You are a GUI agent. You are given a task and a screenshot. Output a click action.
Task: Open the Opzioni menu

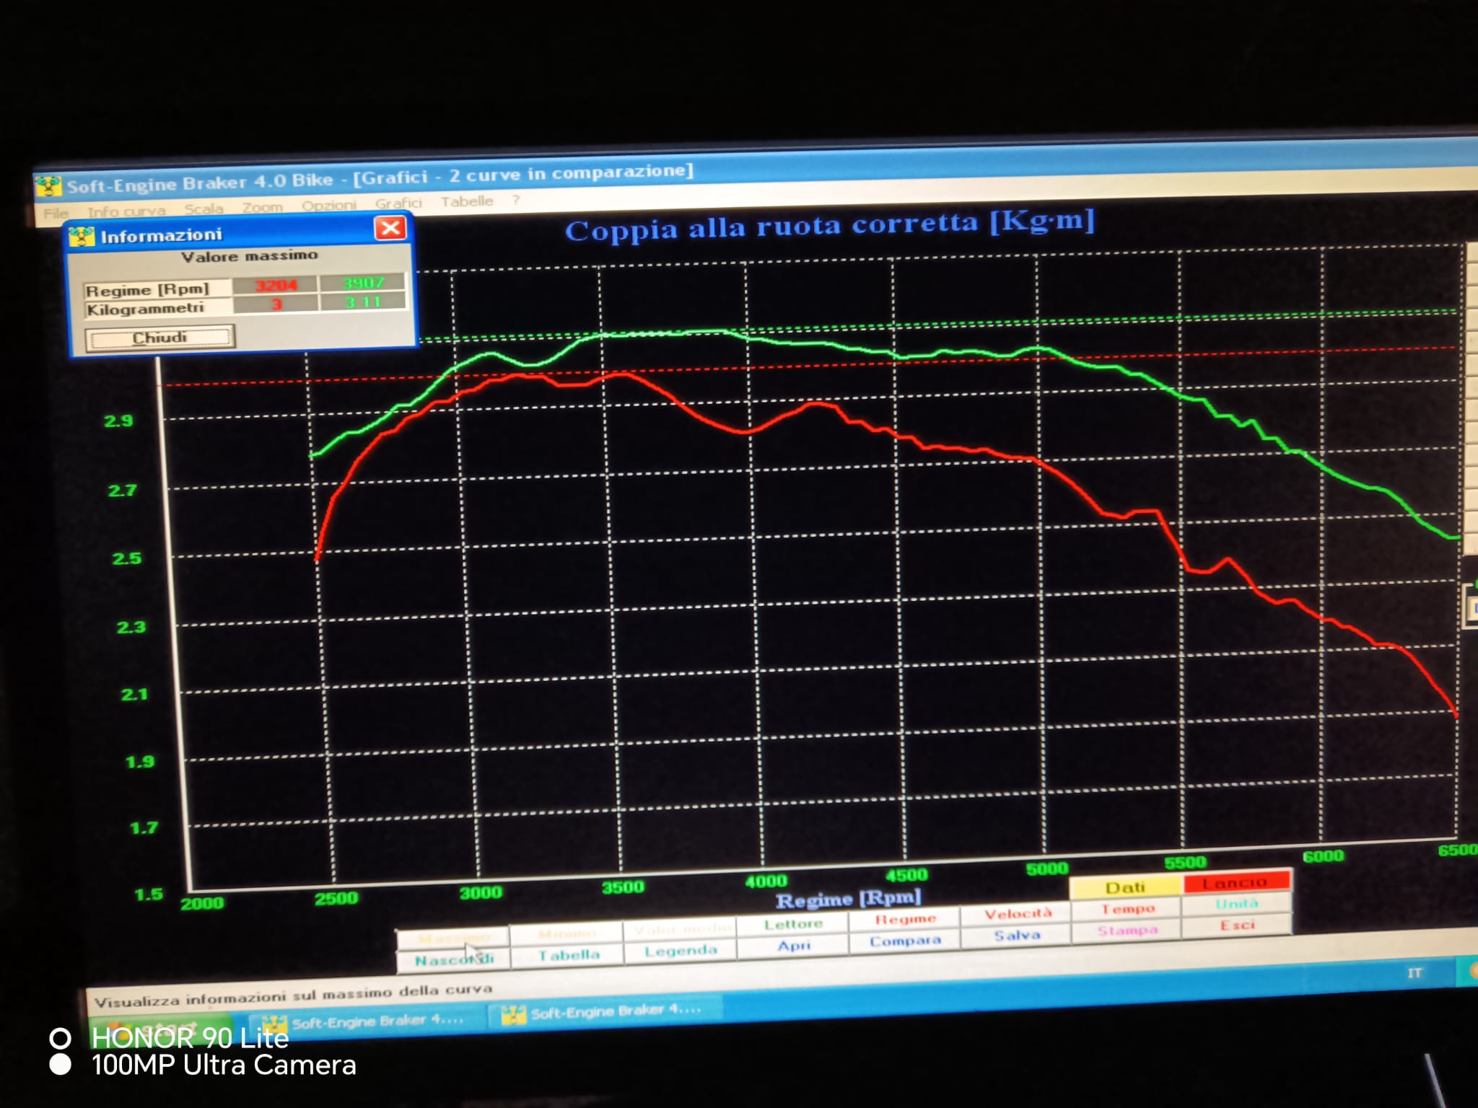(x=329, y=205)
